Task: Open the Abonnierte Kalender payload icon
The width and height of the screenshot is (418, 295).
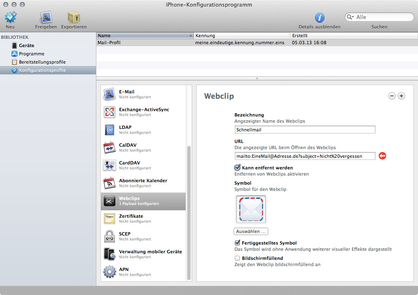Action: click(110, 183)
